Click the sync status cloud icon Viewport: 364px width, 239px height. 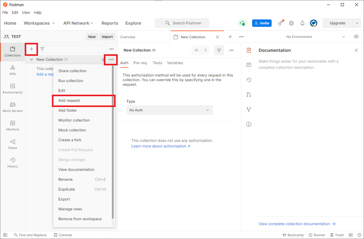click(242, 23)
